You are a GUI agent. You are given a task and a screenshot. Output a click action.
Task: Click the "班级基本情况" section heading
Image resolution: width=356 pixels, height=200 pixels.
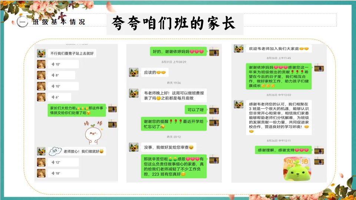[59, 22]
